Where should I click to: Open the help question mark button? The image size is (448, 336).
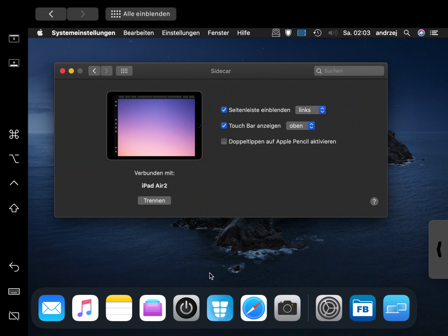pyautogui.click(x=374, y=202)
